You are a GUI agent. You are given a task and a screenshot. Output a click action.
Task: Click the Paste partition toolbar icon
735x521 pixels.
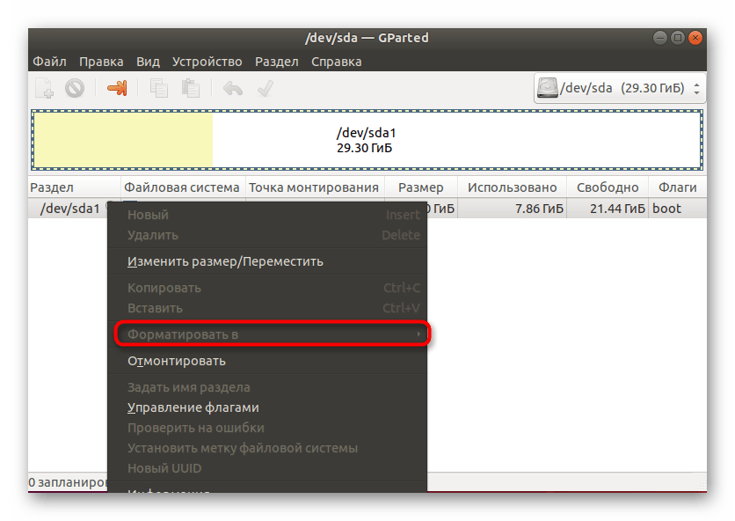[x=190, y=88]
